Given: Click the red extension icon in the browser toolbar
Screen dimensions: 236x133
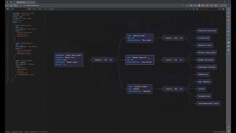Looking at the screenshot, I should 199,6.
